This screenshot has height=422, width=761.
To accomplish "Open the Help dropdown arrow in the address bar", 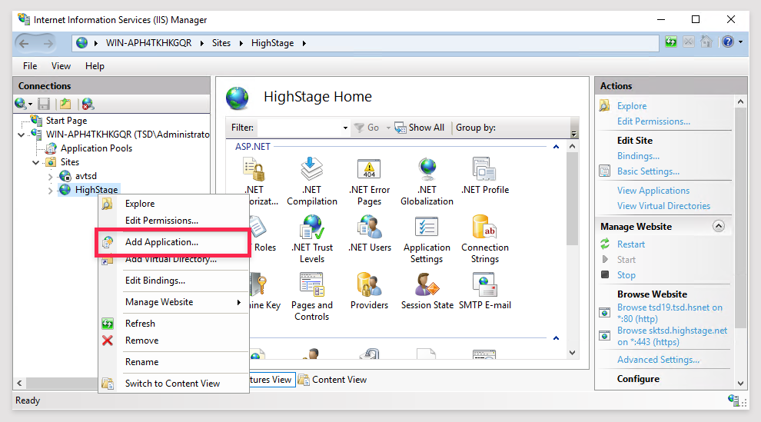I will (740, 42).
